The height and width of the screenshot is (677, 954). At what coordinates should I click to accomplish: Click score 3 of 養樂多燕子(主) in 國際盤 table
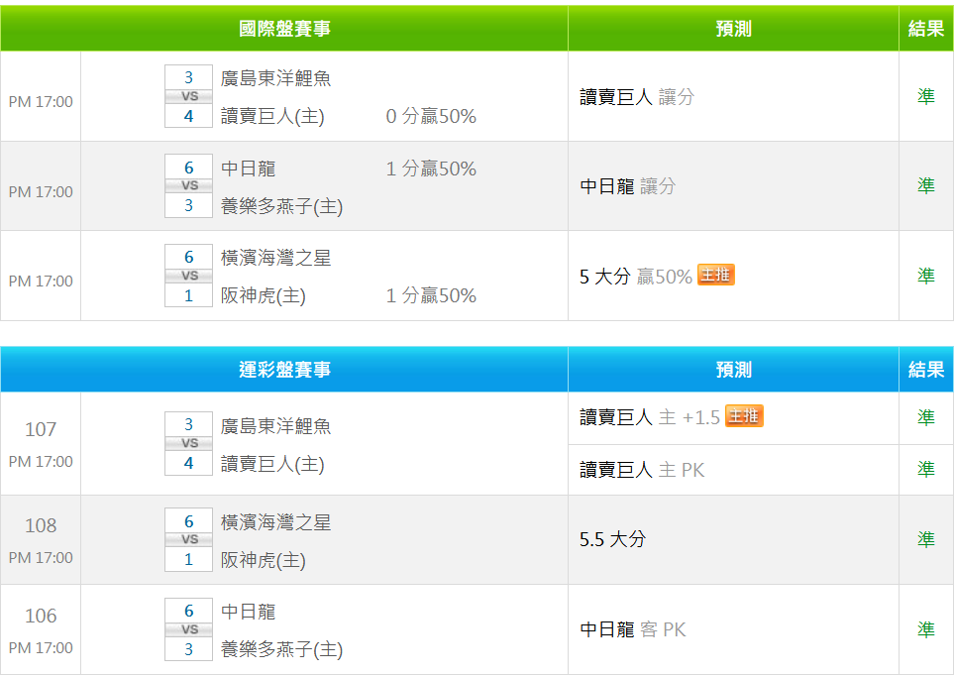[x=188, y=205]
